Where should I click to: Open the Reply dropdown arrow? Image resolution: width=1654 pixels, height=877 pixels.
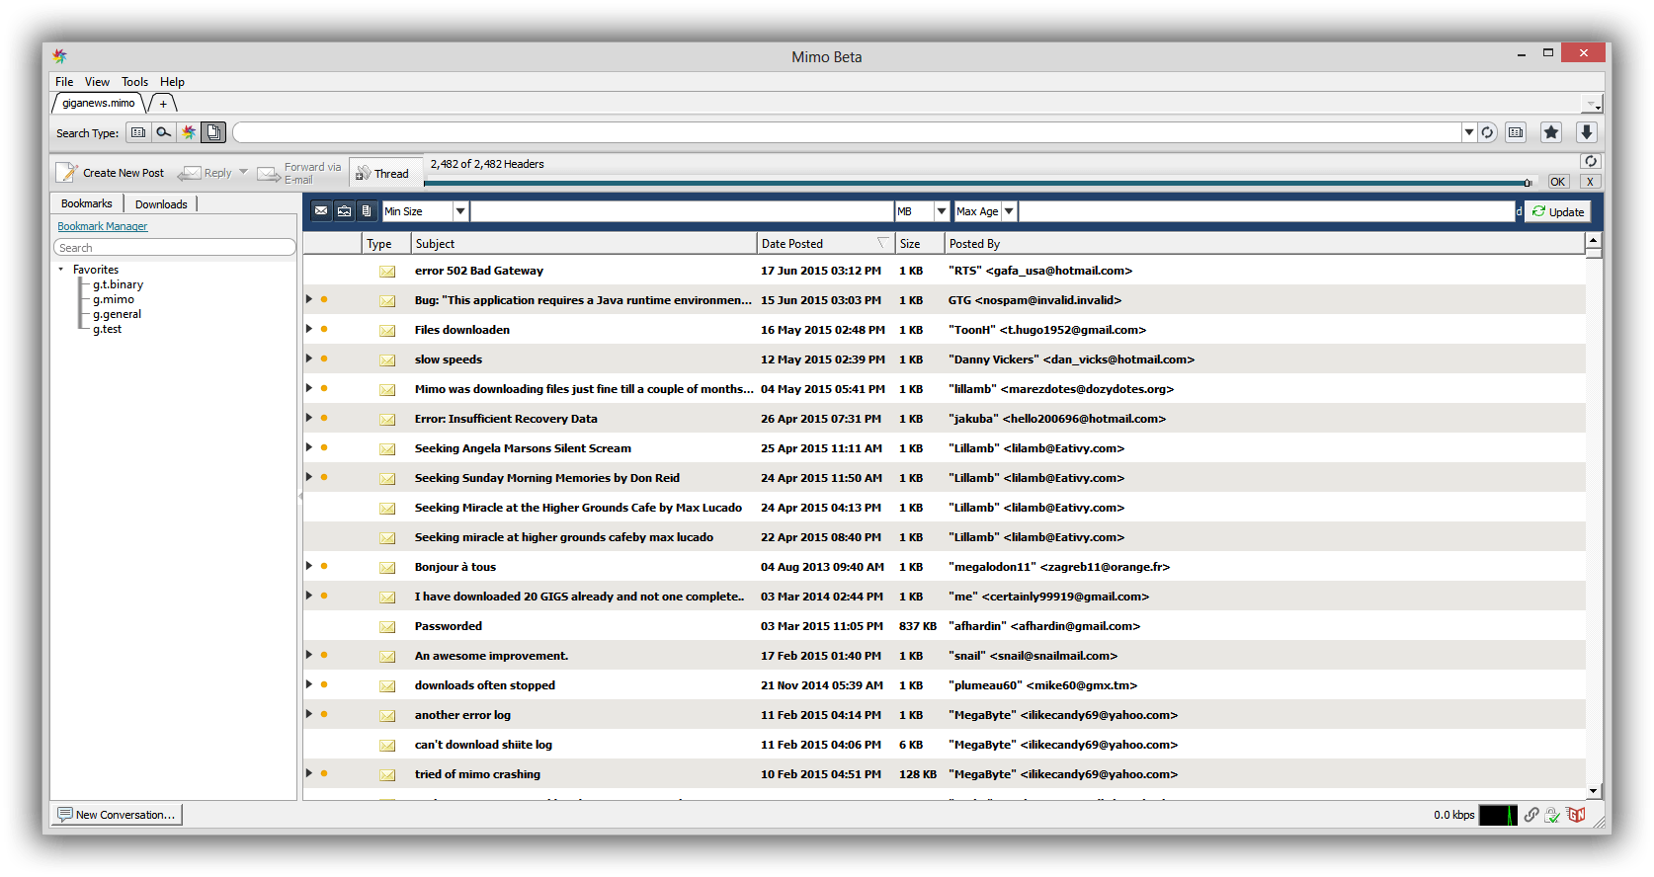coord(243,172)
